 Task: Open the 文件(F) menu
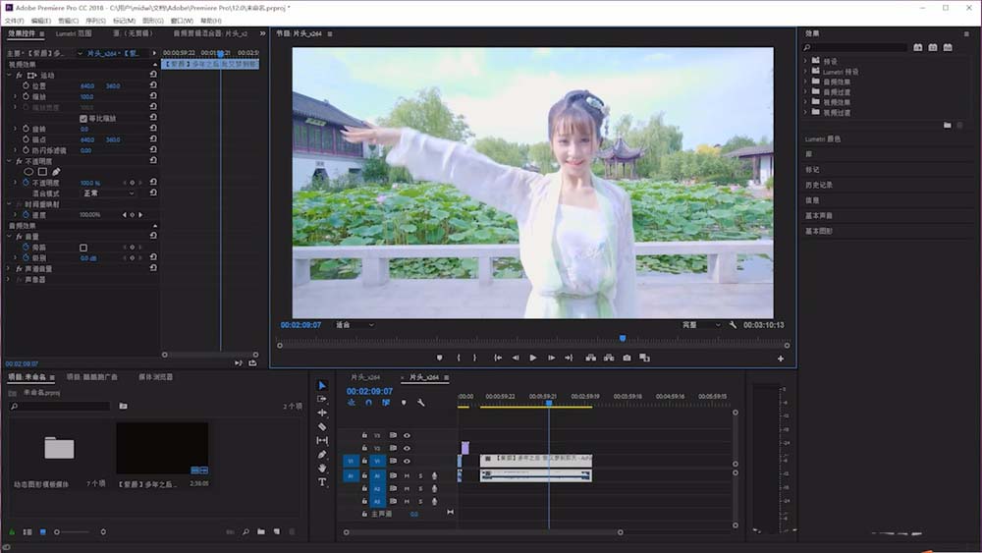14,21
